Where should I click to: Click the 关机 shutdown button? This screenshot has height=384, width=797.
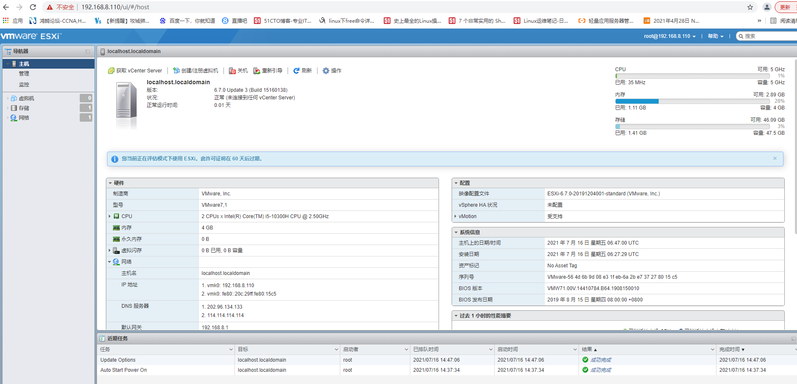click(x=238, y=71)
